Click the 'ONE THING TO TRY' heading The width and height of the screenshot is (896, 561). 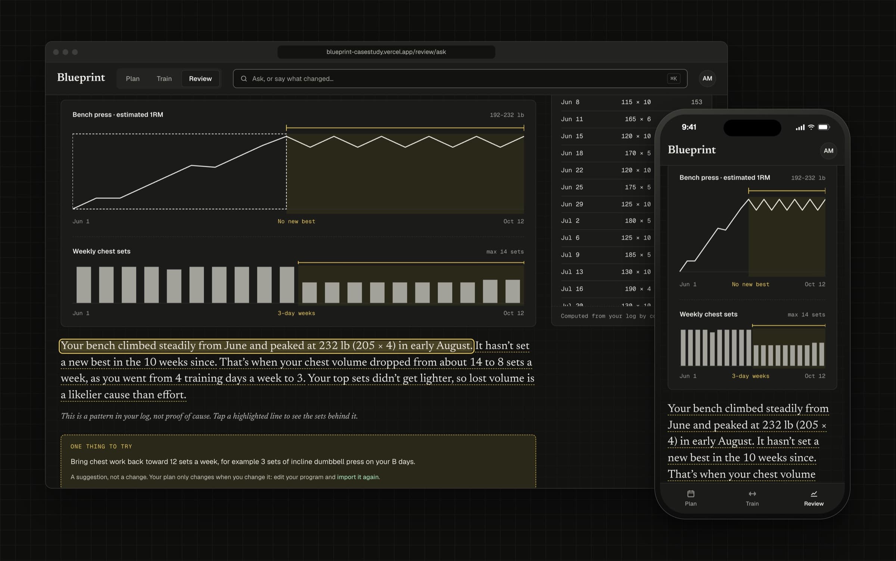point(101,446)
